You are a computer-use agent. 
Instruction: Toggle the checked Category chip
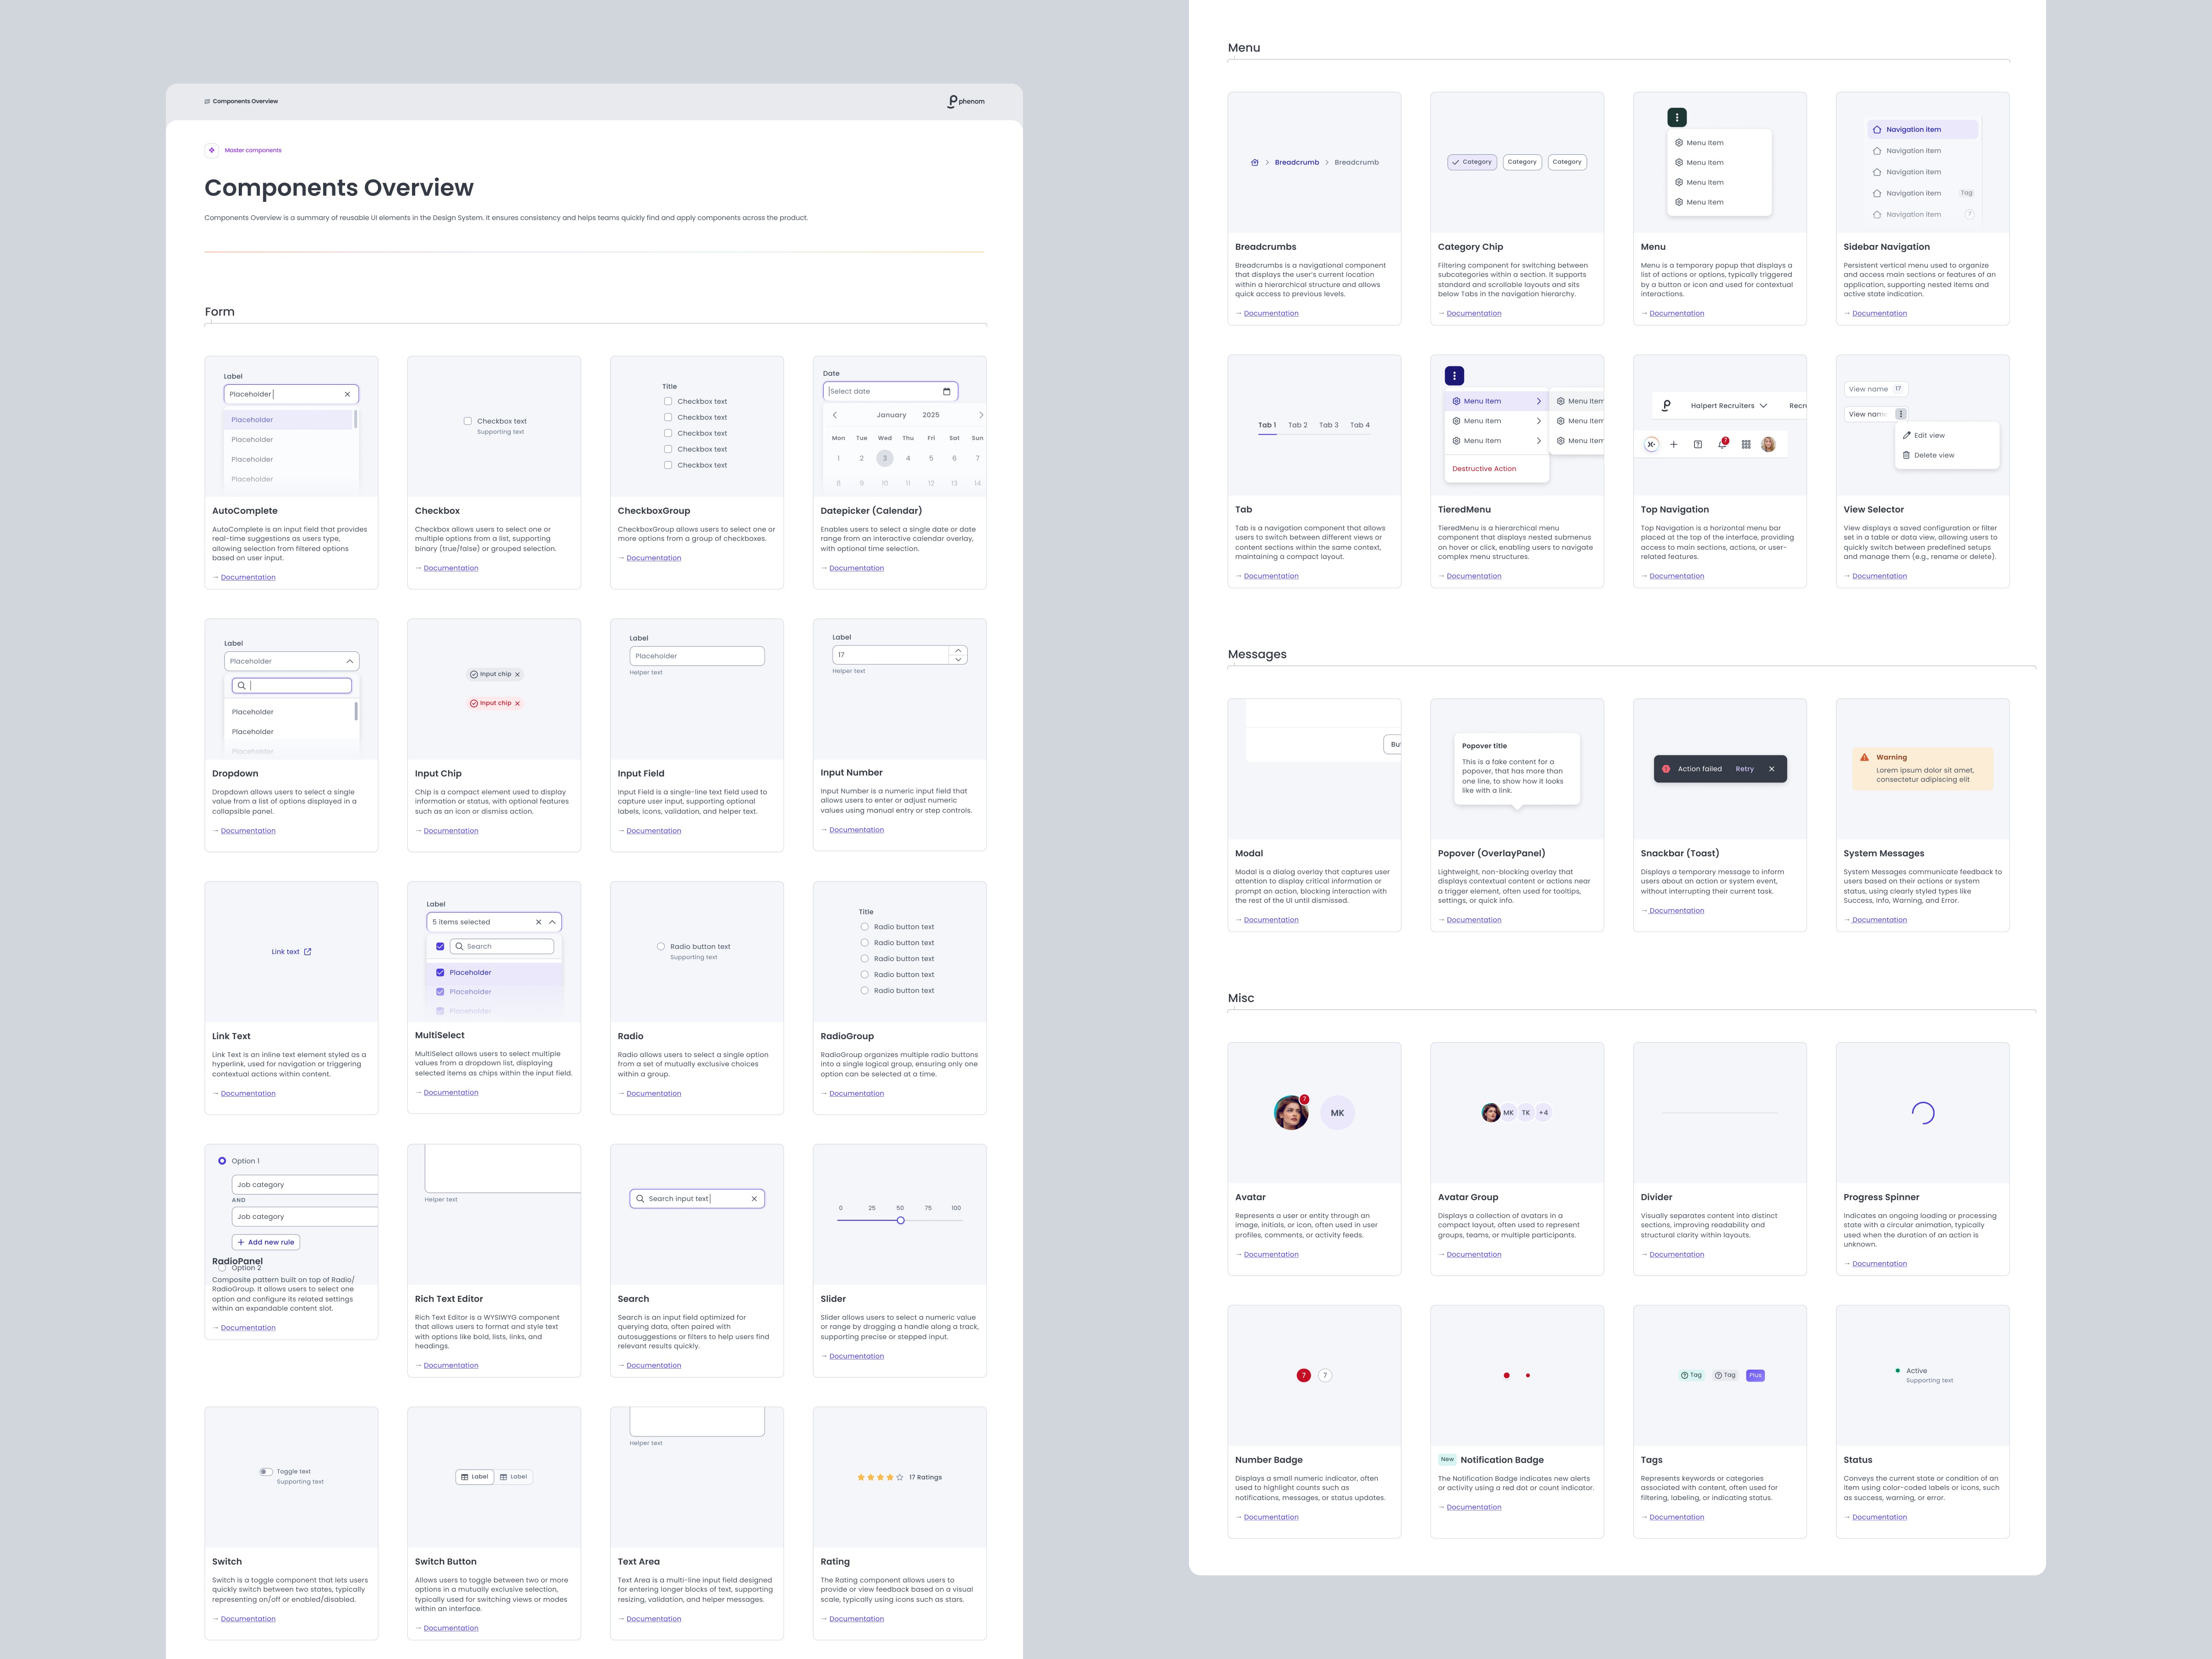tap(1472, 162)
